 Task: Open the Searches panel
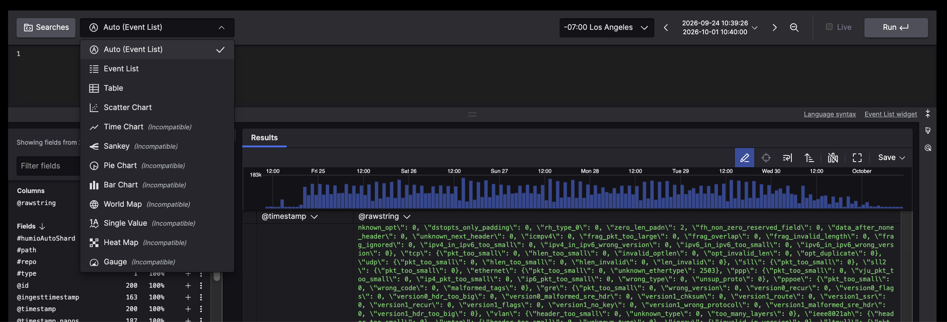click(x=46, y=27)
